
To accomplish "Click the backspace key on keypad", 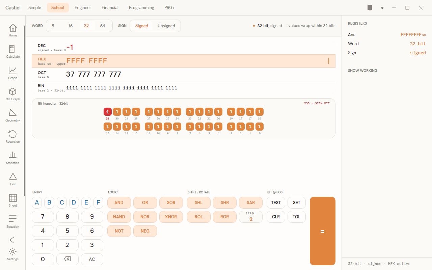I will coord(67,259).
